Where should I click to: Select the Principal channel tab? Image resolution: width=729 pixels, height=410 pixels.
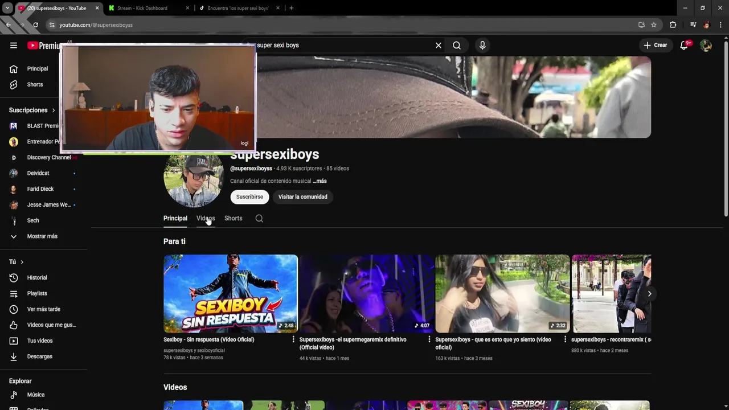tap(175, 219)
